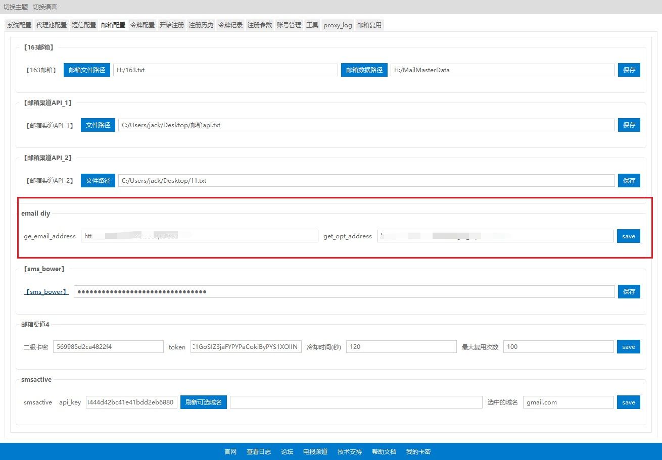Switch to the 系统配置 tab
This screenshot has width=662, height=460.
click(x=19, y=25)
